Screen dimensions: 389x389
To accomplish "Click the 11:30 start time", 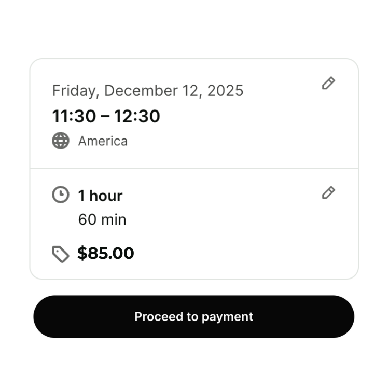I will tap(74, 116).
